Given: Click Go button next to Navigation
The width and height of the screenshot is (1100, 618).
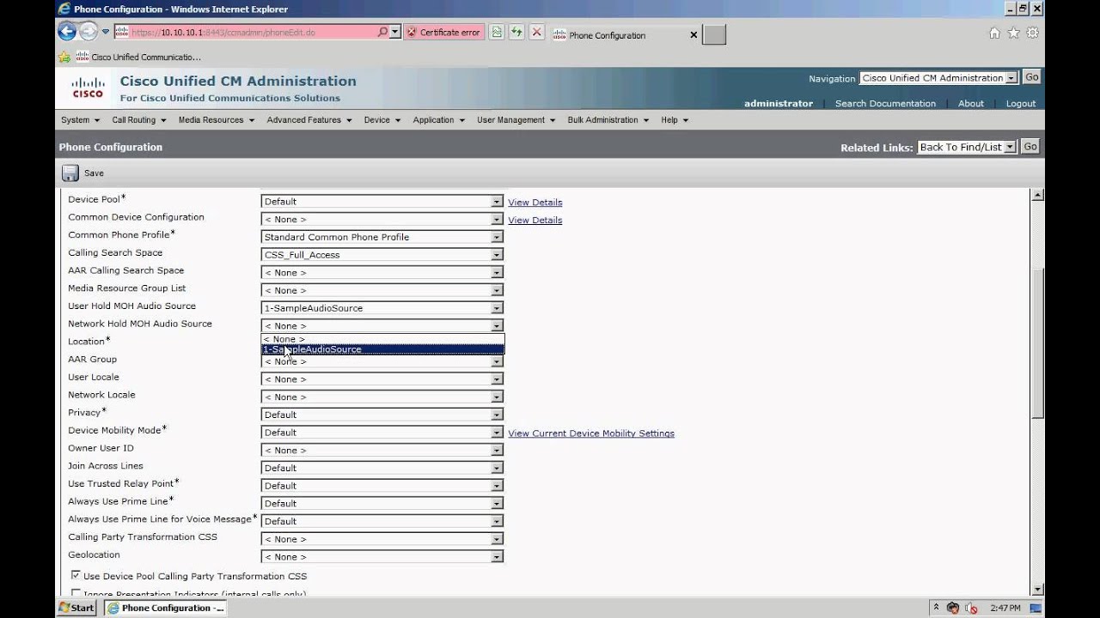Looking at the screenshot, I should 1031,77.
